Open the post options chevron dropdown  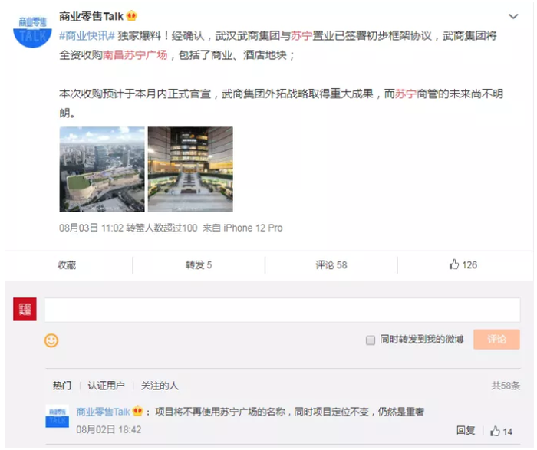[x=513, y=16]
